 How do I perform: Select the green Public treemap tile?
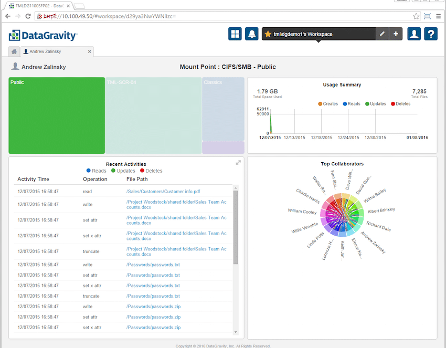click(57, 115)
